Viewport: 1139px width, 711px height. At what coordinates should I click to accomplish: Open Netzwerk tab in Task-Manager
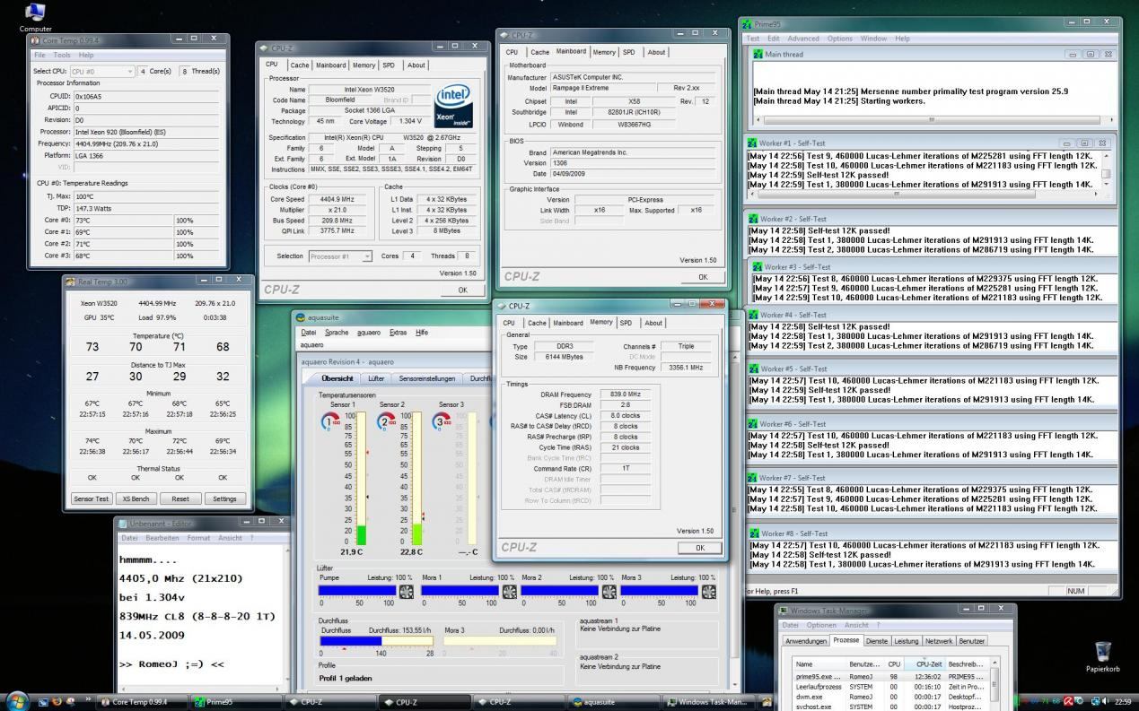coord(939,641)
